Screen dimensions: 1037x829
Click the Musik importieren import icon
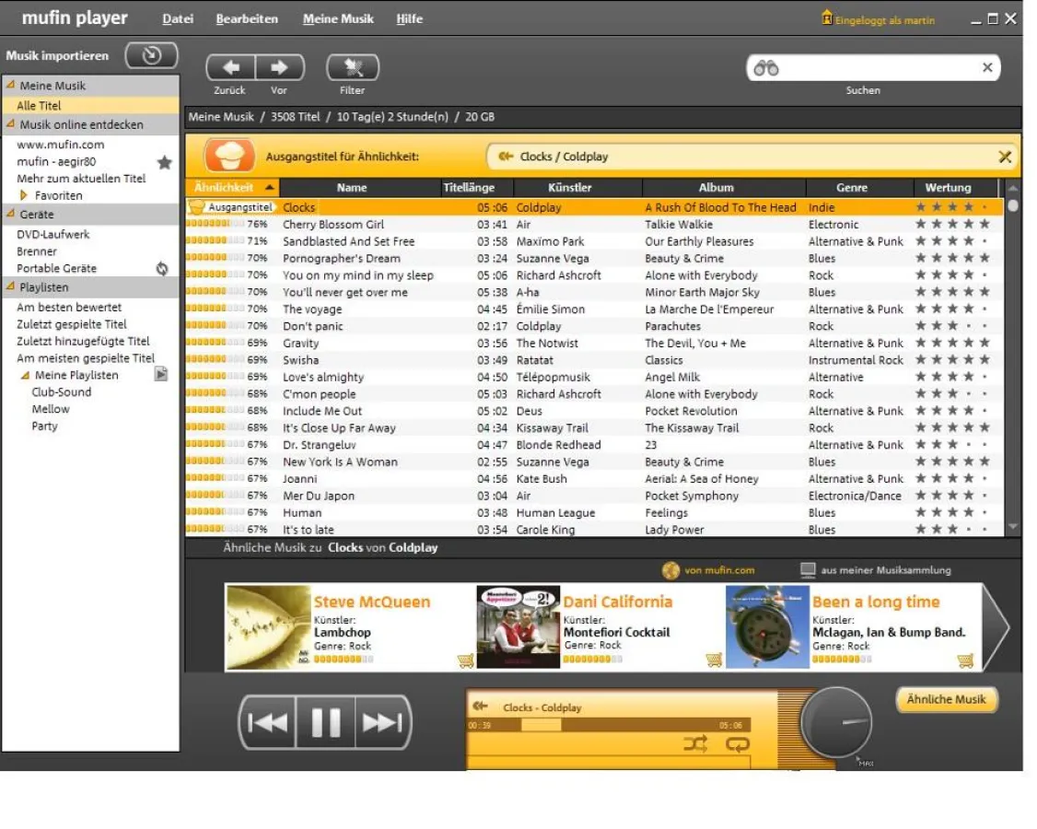[x=150, y=55]
